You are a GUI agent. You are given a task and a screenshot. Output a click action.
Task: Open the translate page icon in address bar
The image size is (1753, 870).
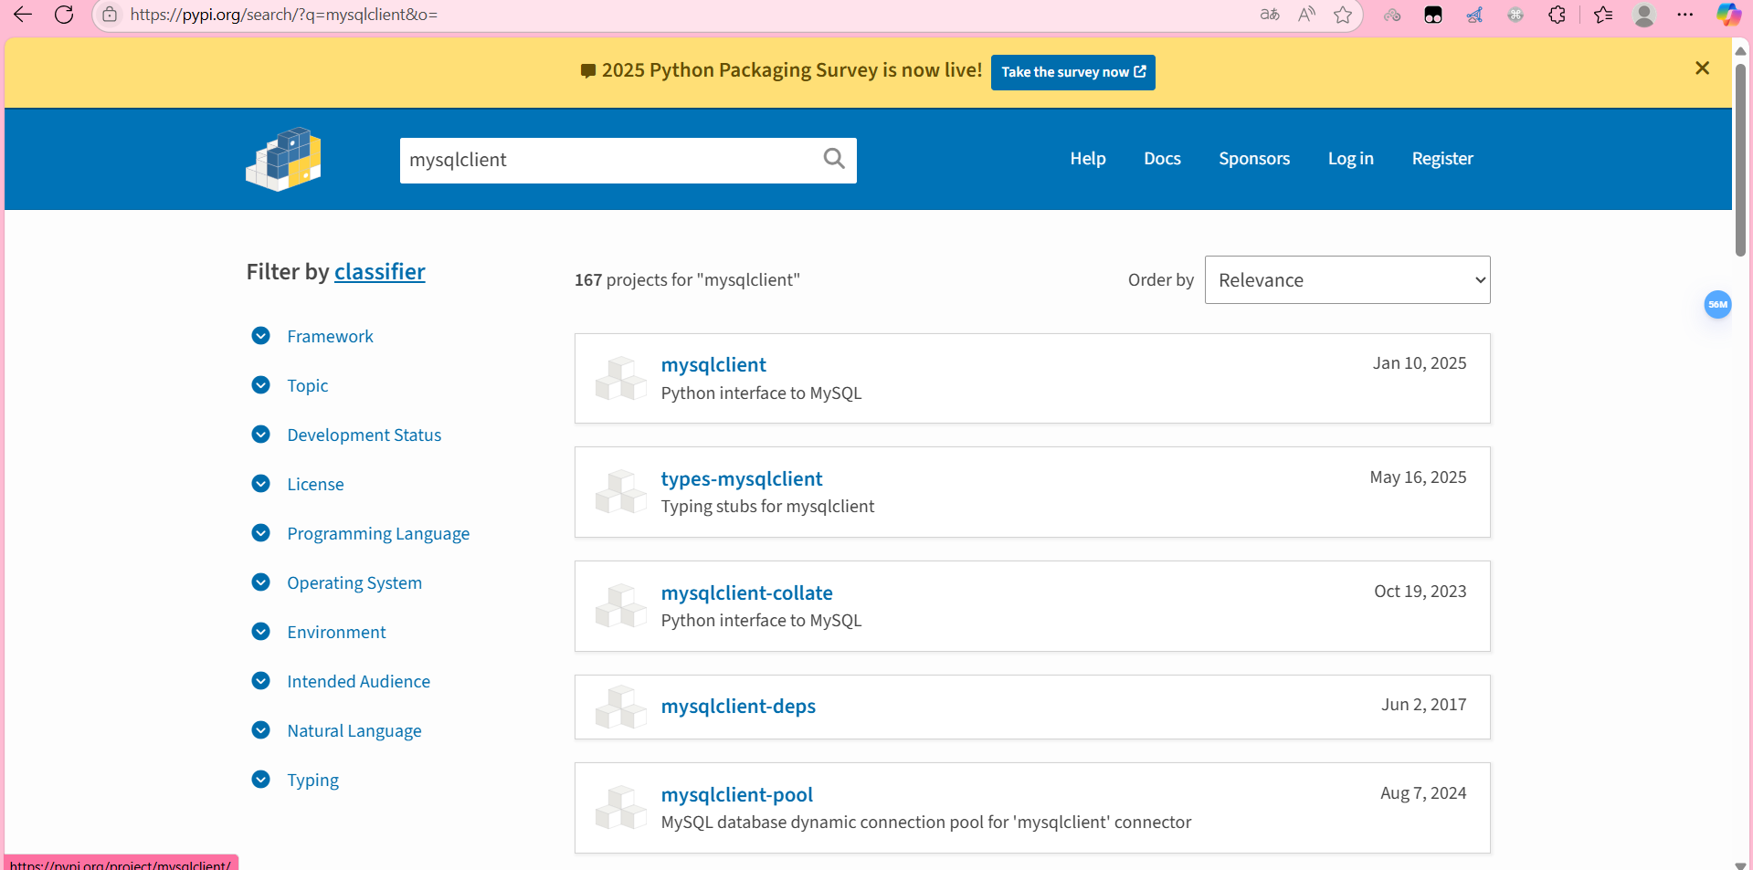tap(1270, 15)
